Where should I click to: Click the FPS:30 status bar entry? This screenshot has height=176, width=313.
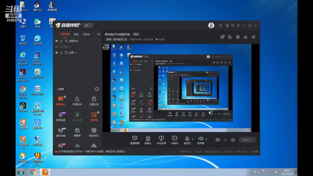tap(198, 152)
